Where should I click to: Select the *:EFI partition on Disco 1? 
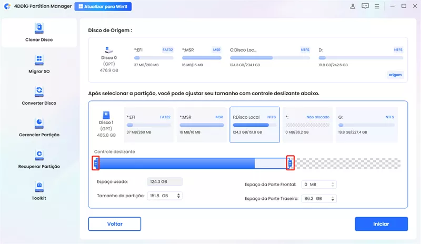pyautogui.click(x=149, y=125)
